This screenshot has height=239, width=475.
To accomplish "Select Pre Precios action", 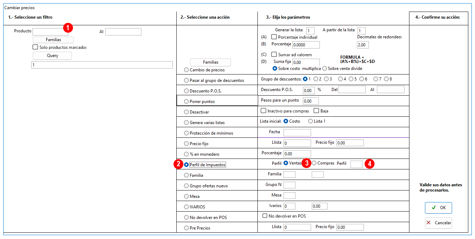I will pyautogui.click(x=186, y=228).
